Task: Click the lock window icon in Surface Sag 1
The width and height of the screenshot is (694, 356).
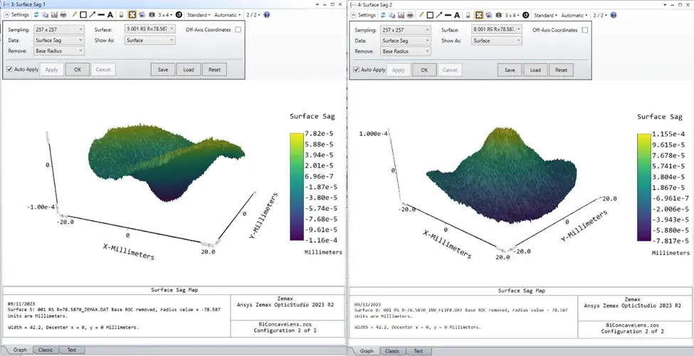Action: [121, 15]
